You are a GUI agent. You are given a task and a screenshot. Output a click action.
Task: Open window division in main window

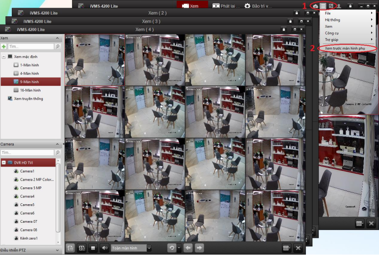coord(359,224)
